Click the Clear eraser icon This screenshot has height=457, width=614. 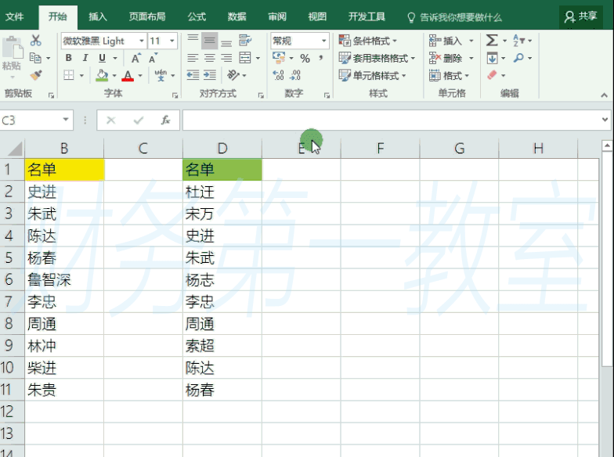492,75
